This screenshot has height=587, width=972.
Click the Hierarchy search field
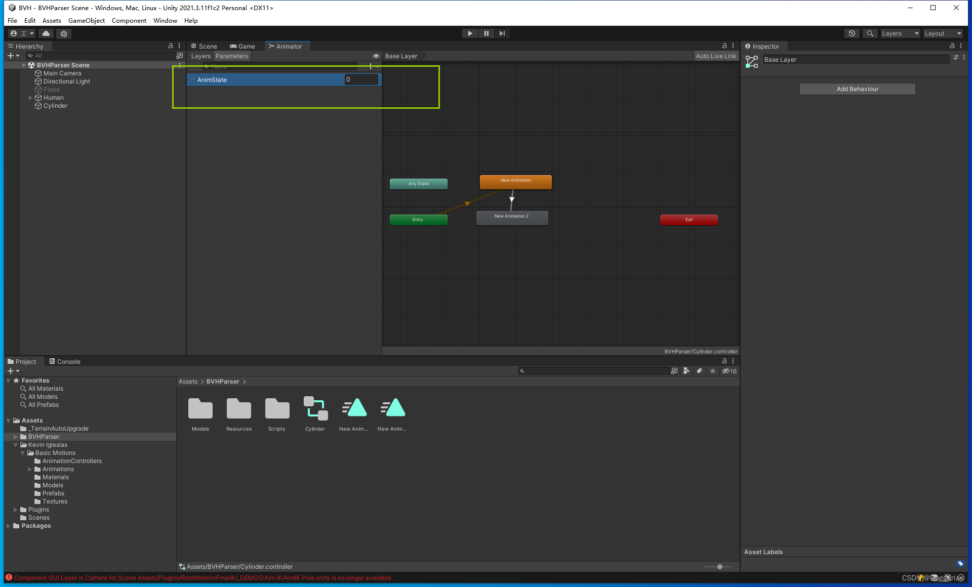100,56
